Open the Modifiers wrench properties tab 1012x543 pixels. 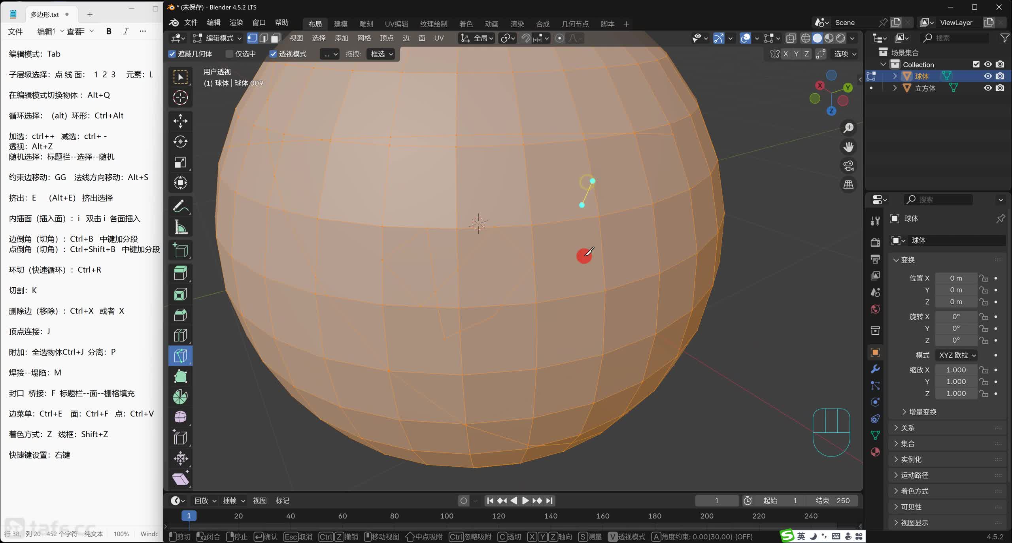(x=875, y=369)
